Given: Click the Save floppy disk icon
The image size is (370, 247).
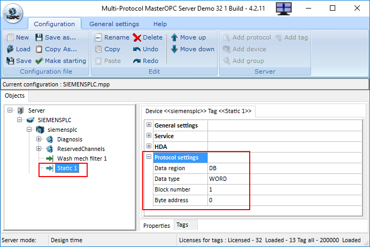Looking at the screenshot, I should click(10, 61).
